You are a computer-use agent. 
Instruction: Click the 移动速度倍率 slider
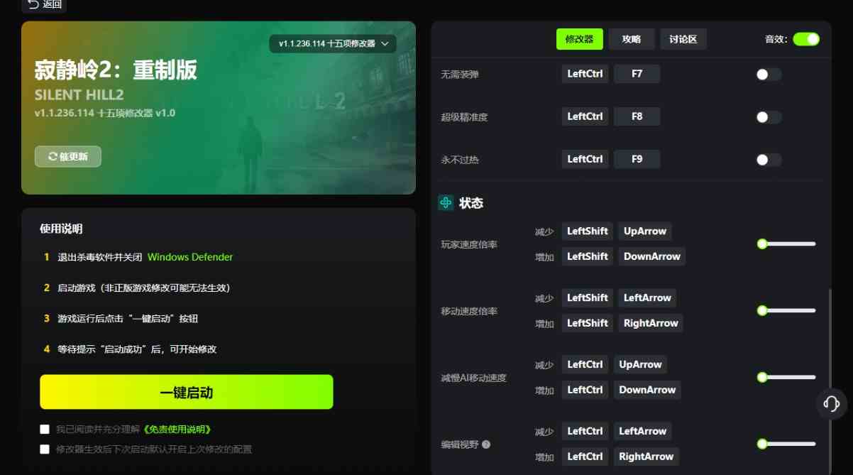pos(786,310)
